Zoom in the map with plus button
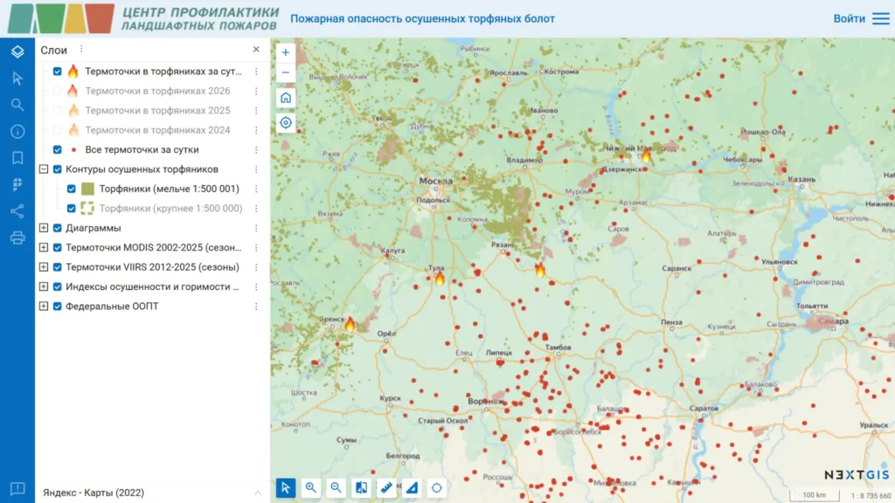 click(x=286, y=52)
